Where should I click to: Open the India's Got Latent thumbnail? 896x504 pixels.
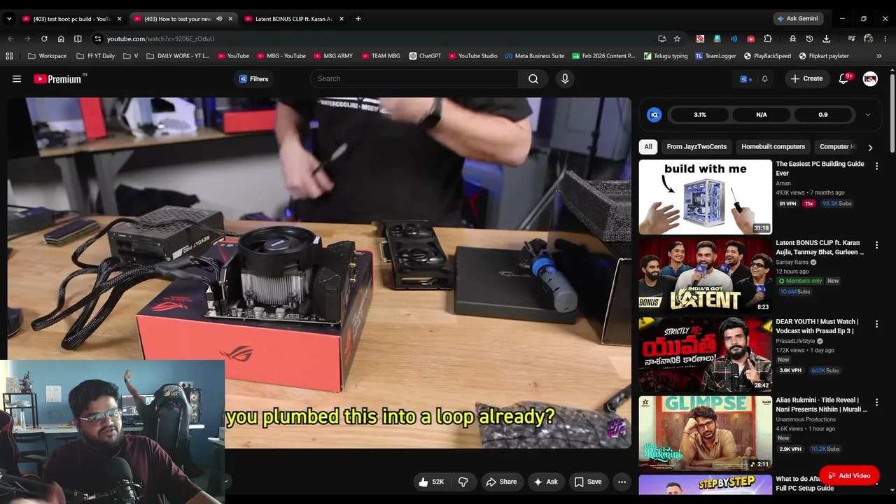pos(705,276)
